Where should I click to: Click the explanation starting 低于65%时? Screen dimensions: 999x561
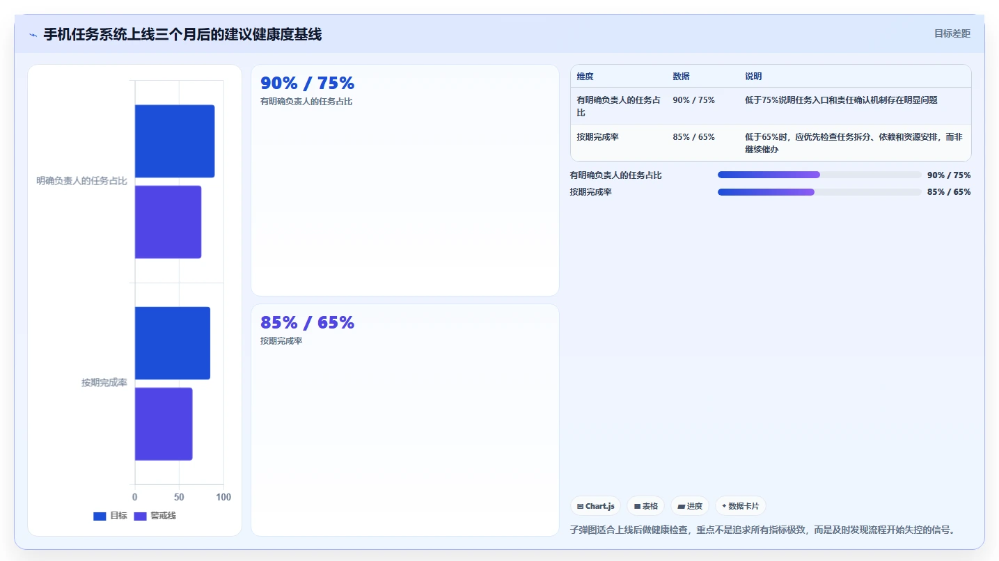point(854,143)
